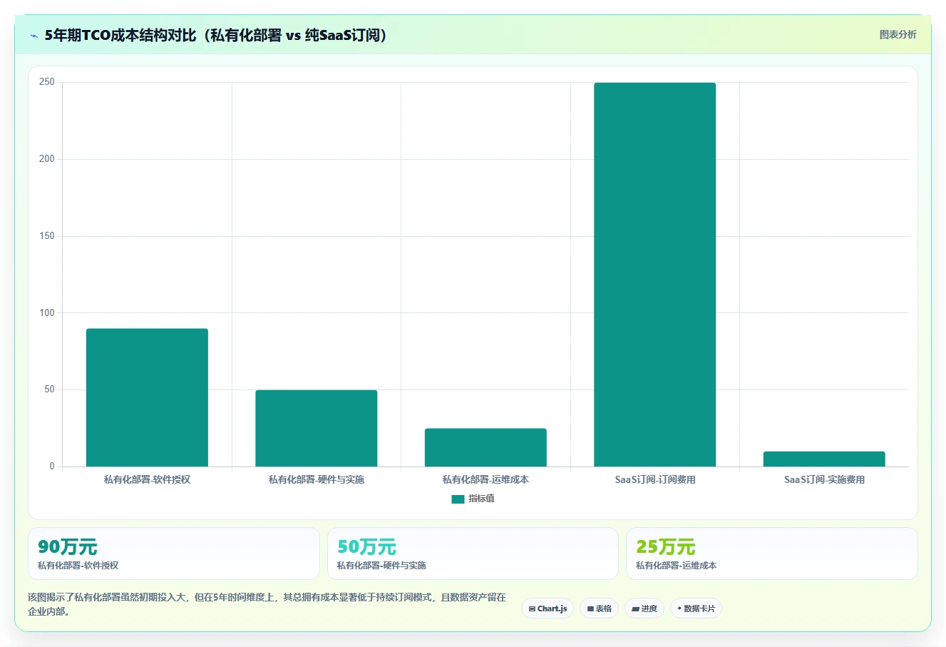Image resolution: width=946 pixels, height=647 pixels.
Task: Click the y-axis value 200
Action: pyautogui.click(x=47, y=159)
